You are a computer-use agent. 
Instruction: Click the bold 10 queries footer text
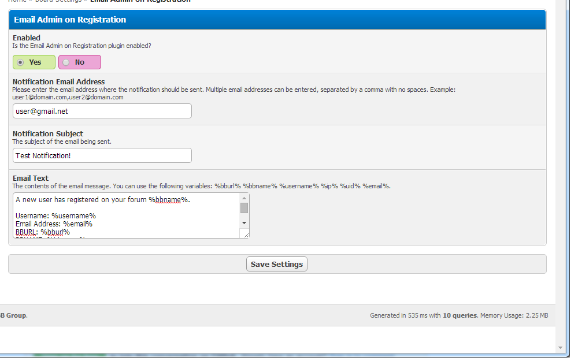coord(460,315)
